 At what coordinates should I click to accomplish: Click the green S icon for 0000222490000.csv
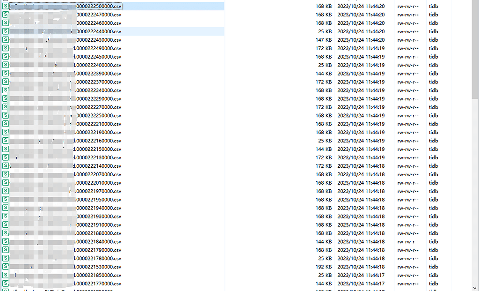pyautogui.click(x=5, y=48)
